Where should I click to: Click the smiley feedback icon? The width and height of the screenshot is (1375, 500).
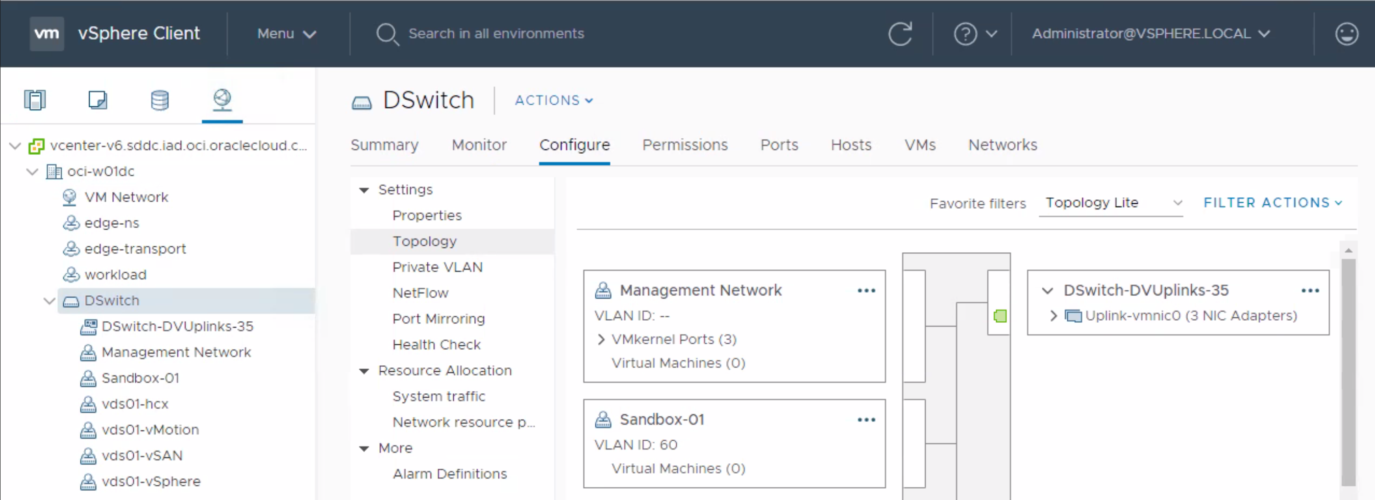(x=1346, y=34)
